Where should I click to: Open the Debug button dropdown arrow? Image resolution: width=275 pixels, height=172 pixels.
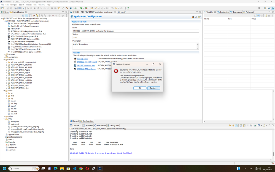[x=78, y=8]
